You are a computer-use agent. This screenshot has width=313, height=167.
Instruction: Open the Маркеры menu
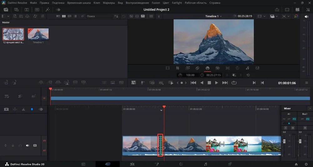pos(109,3)
